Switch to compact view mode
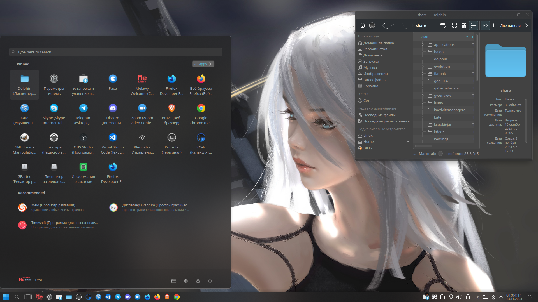 click(464, 25)
